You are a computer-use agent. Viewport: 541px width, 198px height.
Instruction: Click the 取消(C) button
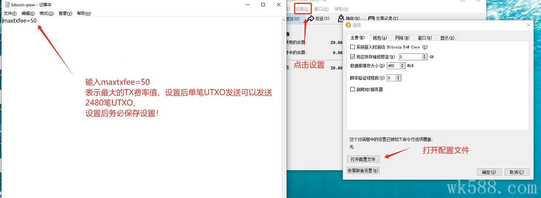(x=517, y=172)
